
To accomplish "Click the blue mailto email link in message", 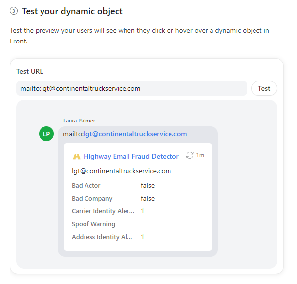I will coord(135,134).
